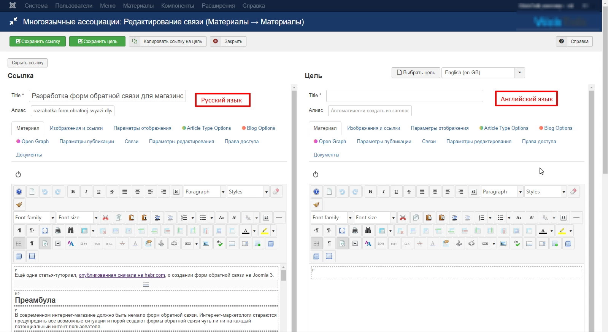This screenshot has height=332, width=608.
Task: Open Styles dropdown in Цель editor
Action: [x=545, y=192]
